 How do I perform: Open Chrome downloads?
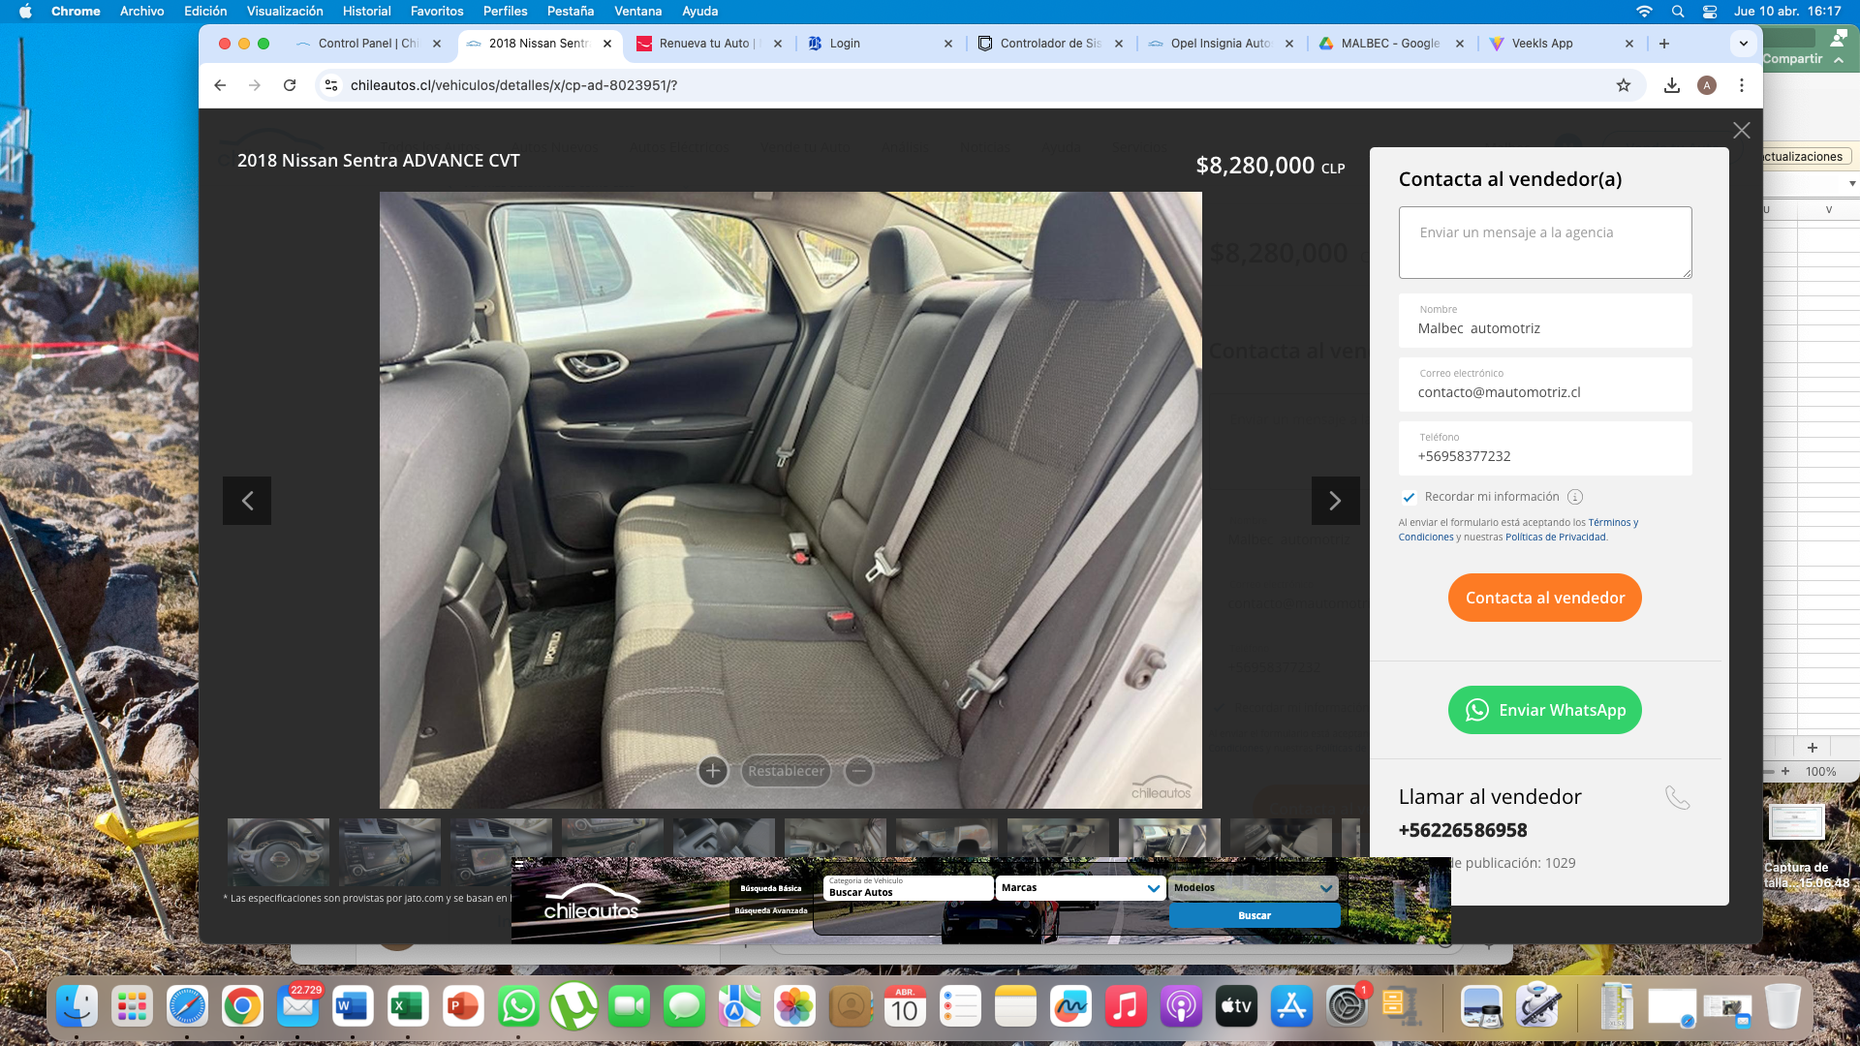point(1672,85)
